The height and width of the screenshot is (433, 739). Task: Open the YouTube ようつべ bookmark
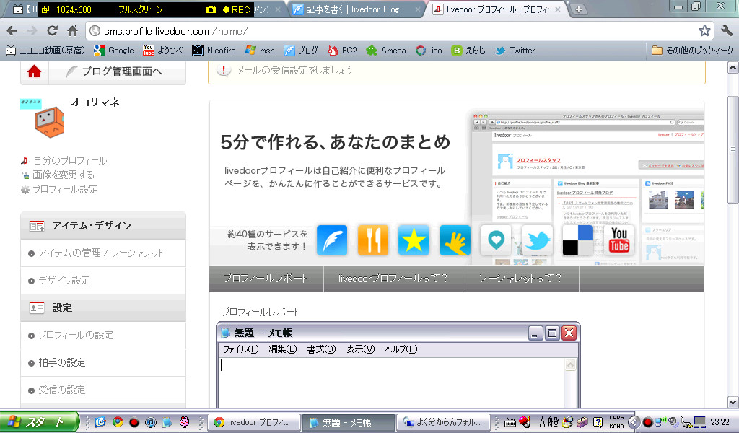pos(162,51)
